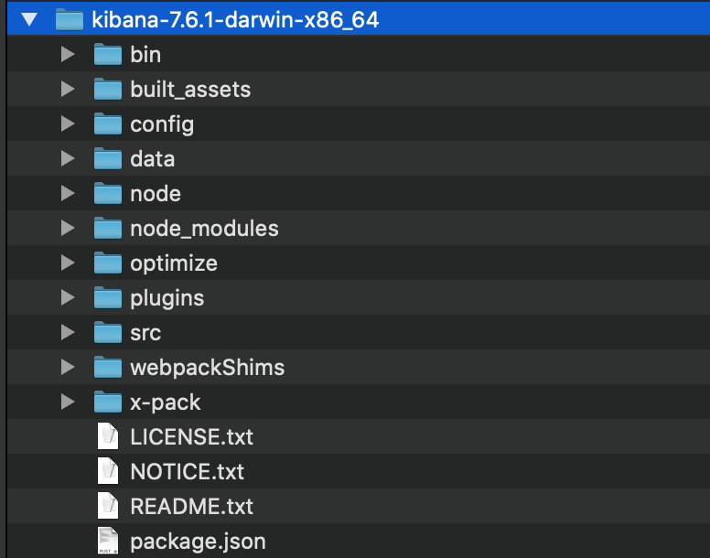Select the NOTICE.txt file name
Viewport: 710px width, 558px height.
pyautogui.click(x=187, y=472)
